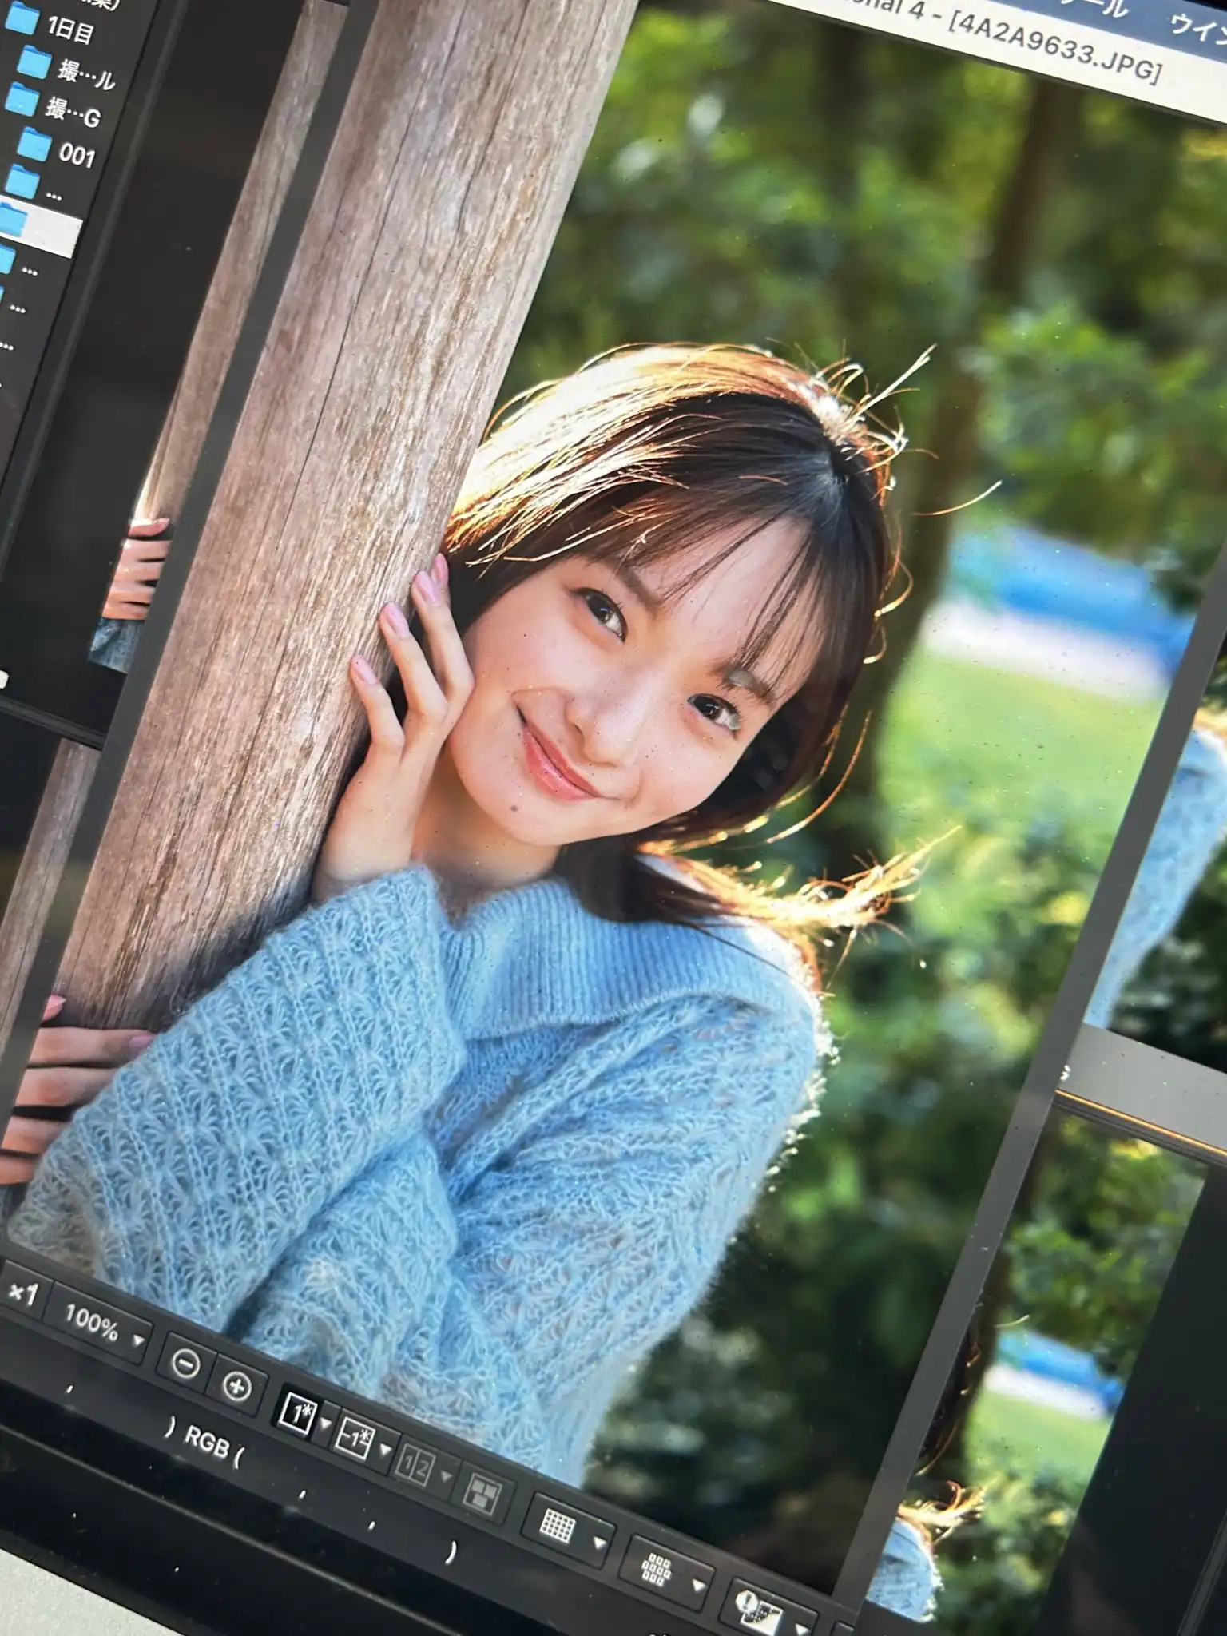This screenshot has height=1636, width=1227.
Task: Open the AF points display options arrow
Action: [698, 1585]
